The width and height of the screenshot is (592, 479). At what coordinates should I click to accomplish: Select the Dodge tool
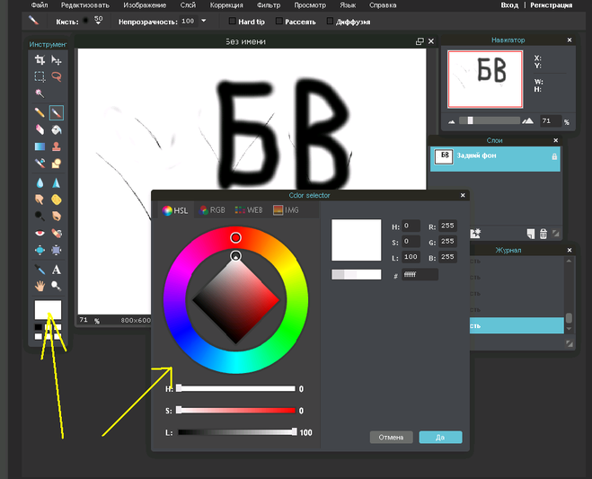[40, 216]
